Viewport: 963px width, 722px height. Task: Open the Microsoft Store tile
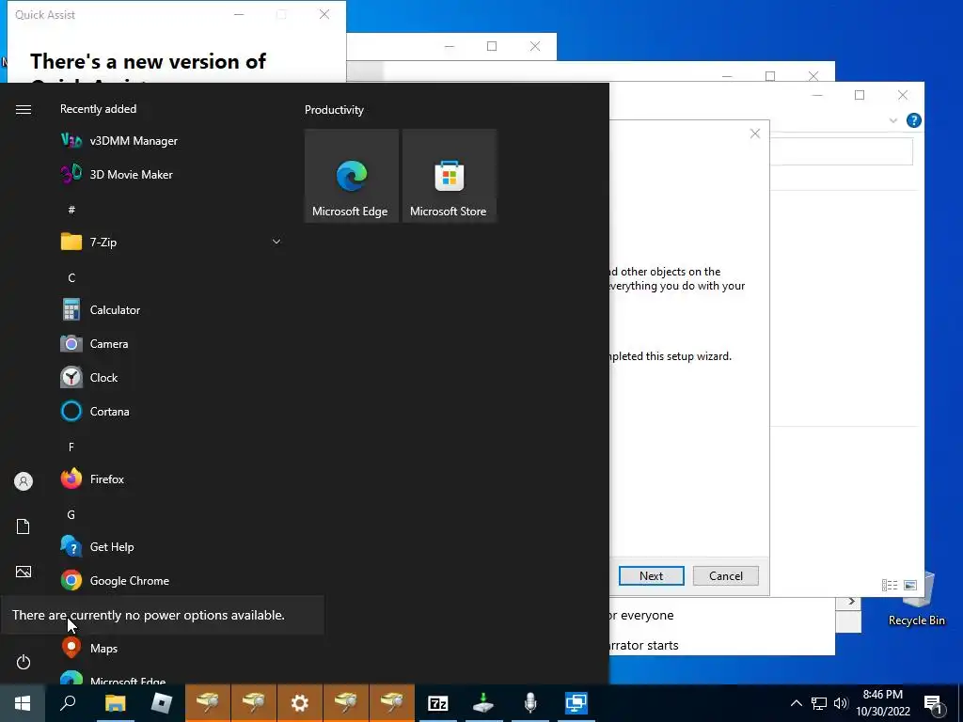click(449, 176)
